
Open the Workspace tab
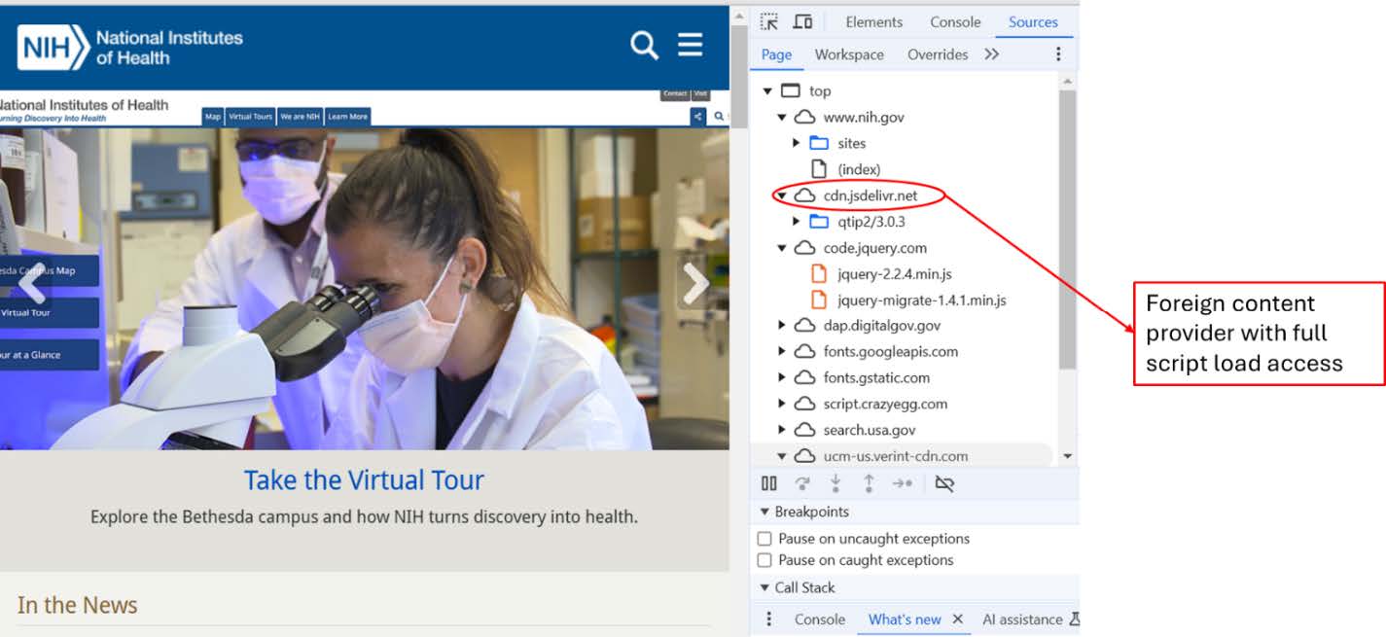[x=849, y=54]
